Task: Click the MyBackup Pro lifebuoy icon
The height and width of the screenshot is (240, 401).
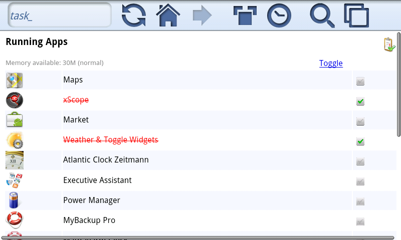Action: (x=15, y=220)
